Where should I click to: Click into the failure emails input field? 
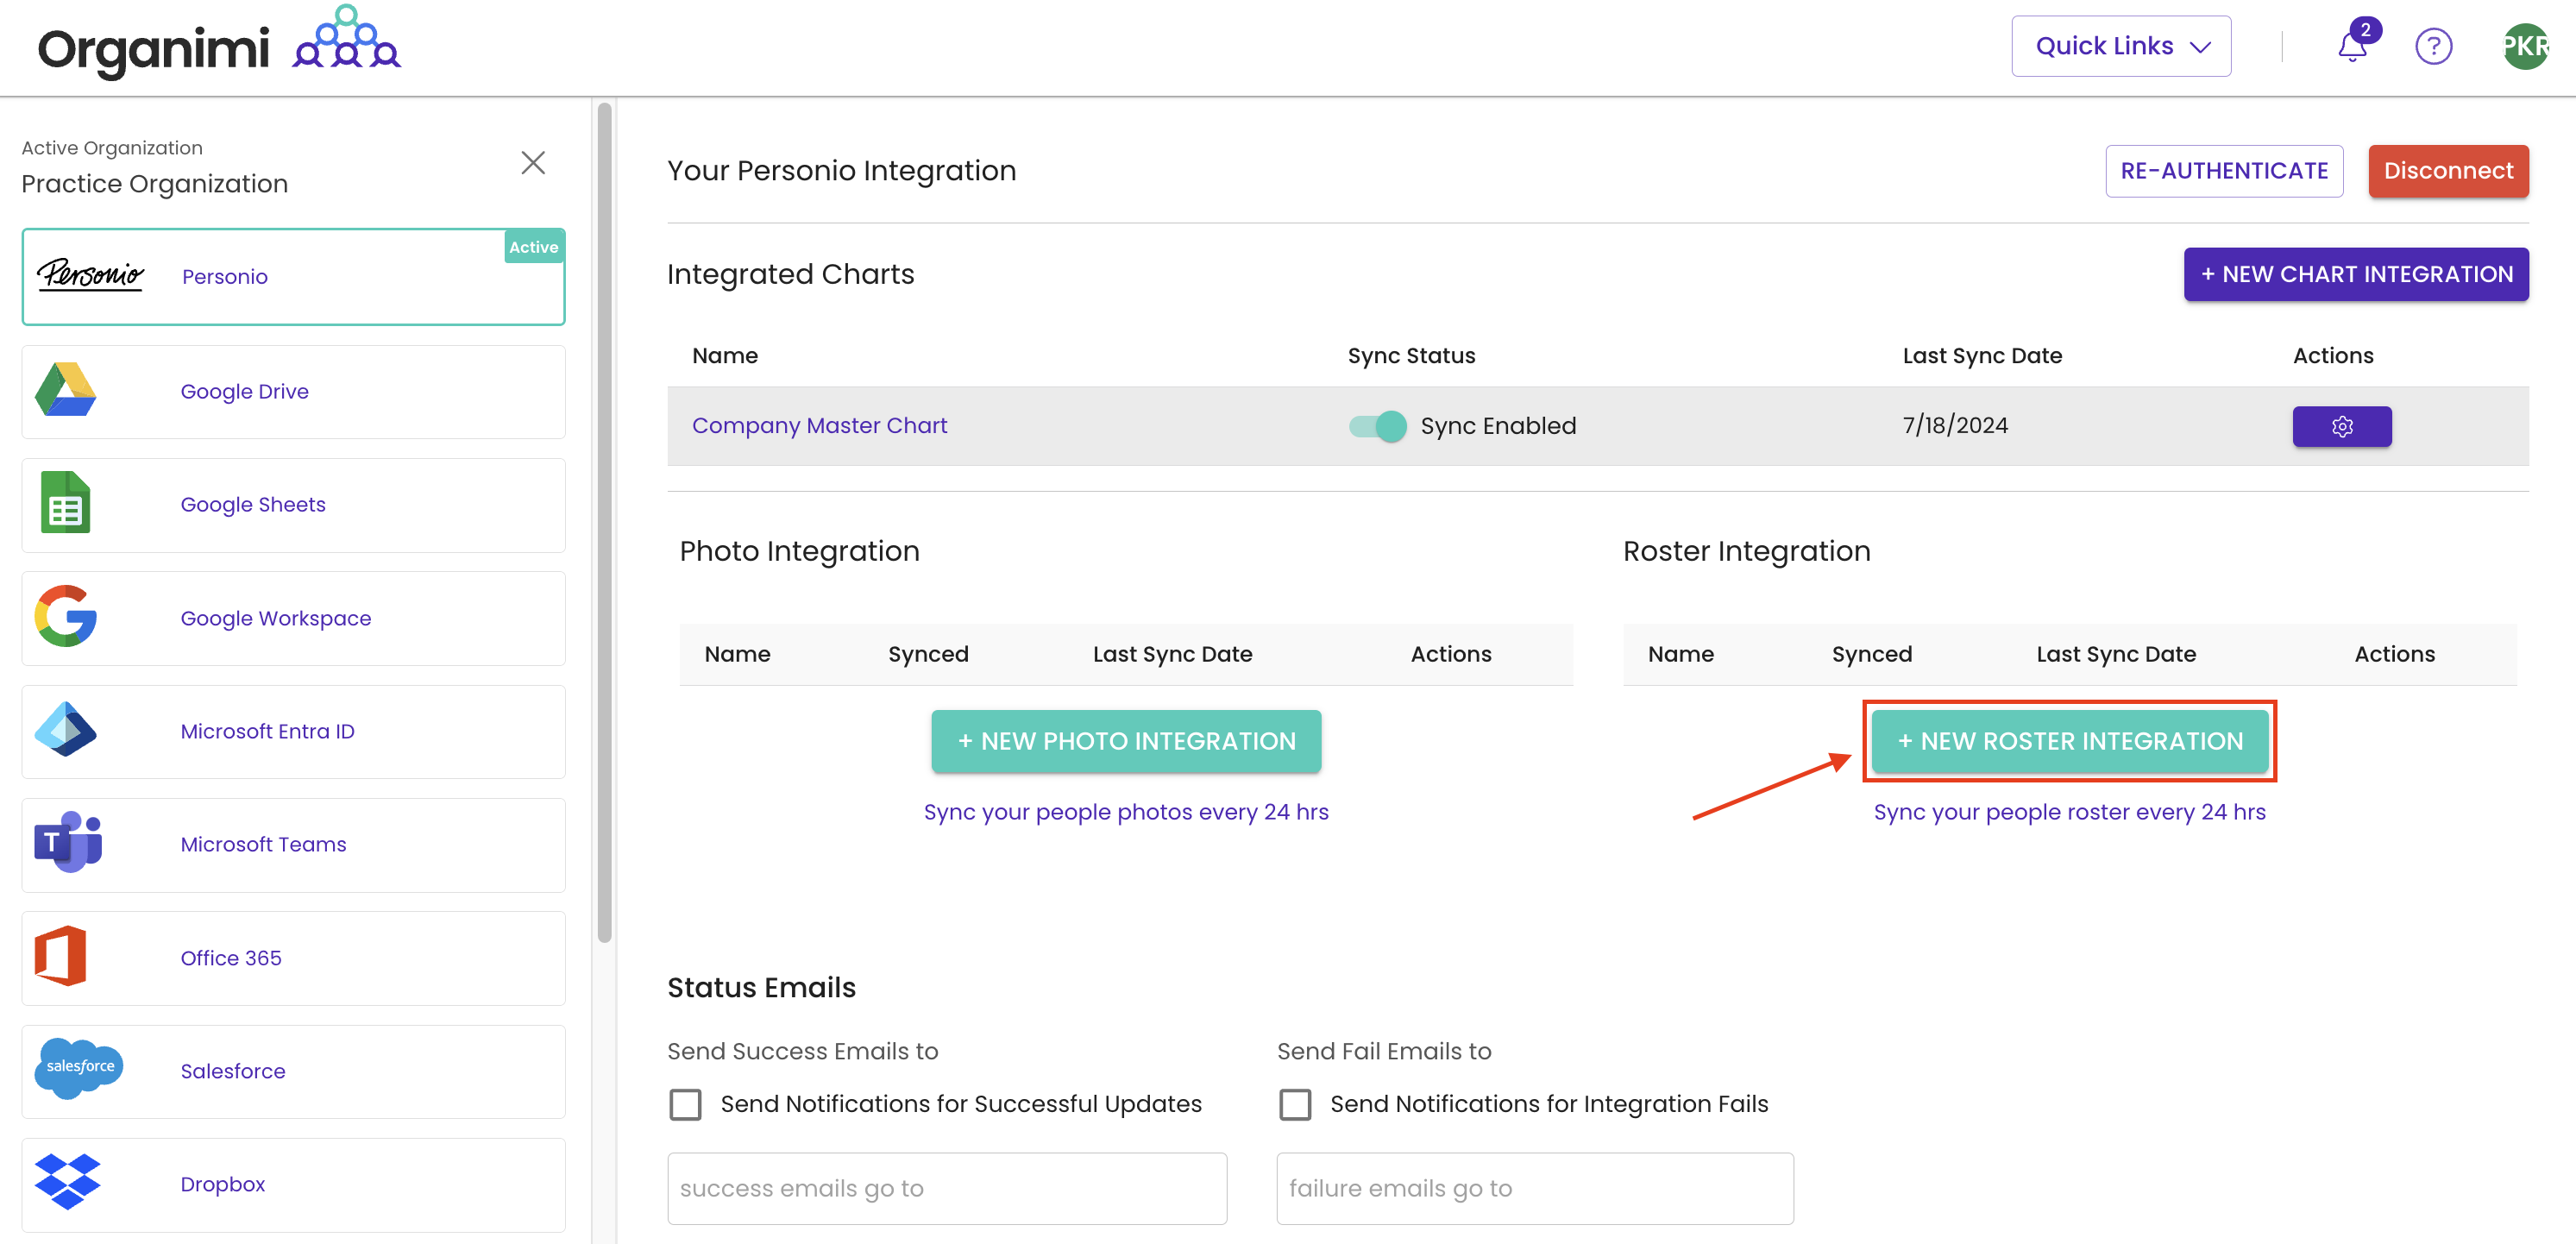point(1535,1188)
